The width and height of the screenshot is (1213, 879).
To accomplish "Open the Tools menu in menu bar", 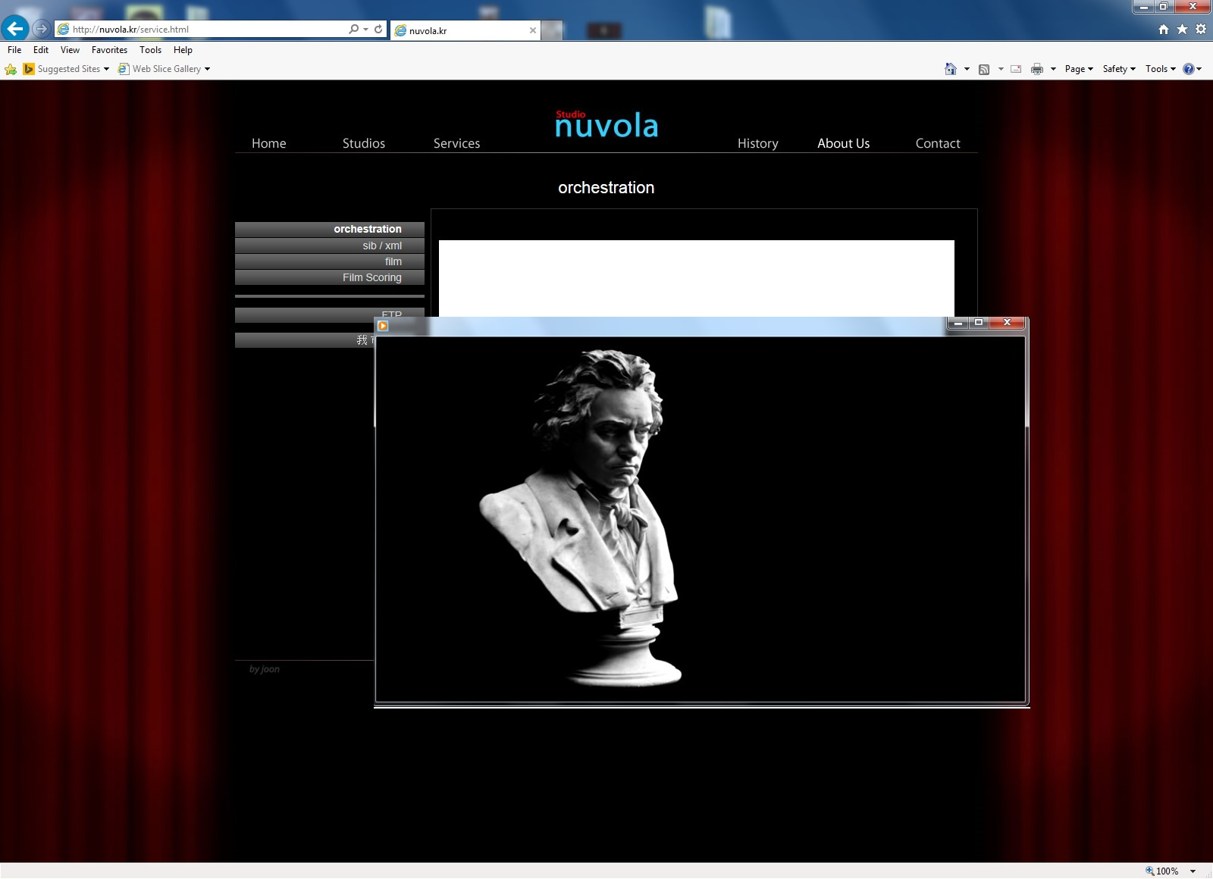I will [x=150, y=50].
